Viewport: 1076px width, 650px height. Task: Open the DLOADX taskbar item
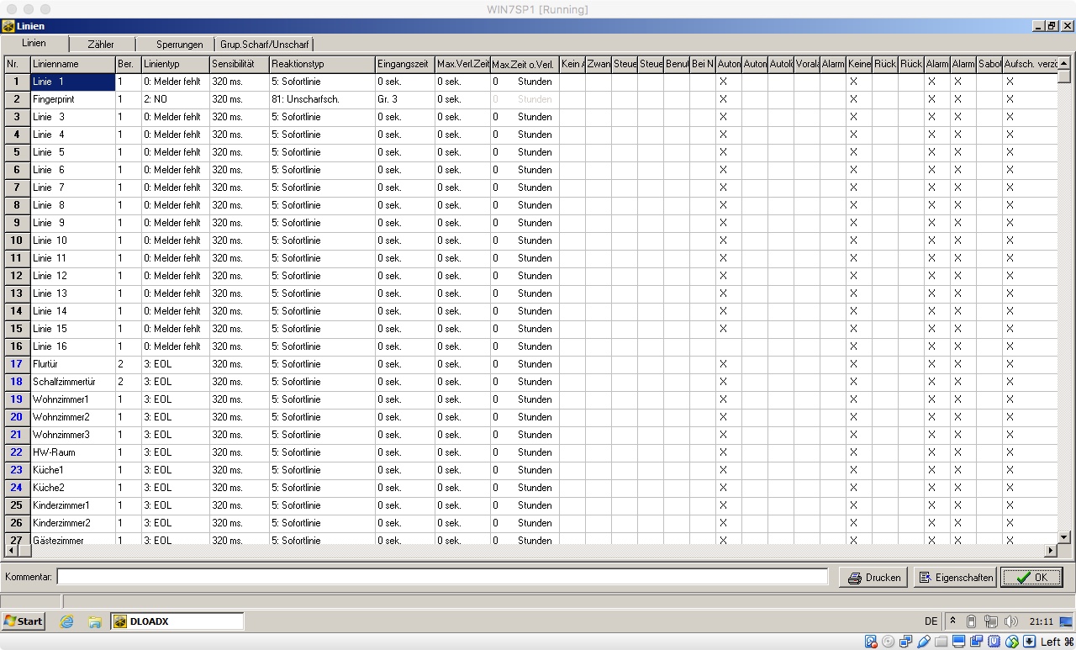tap(177, 621)
